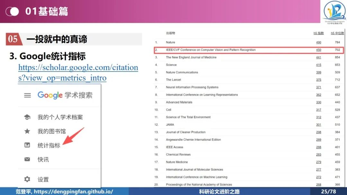Open Science's h5-index value 415
347x195 pixels.
(x=318, y=65)
